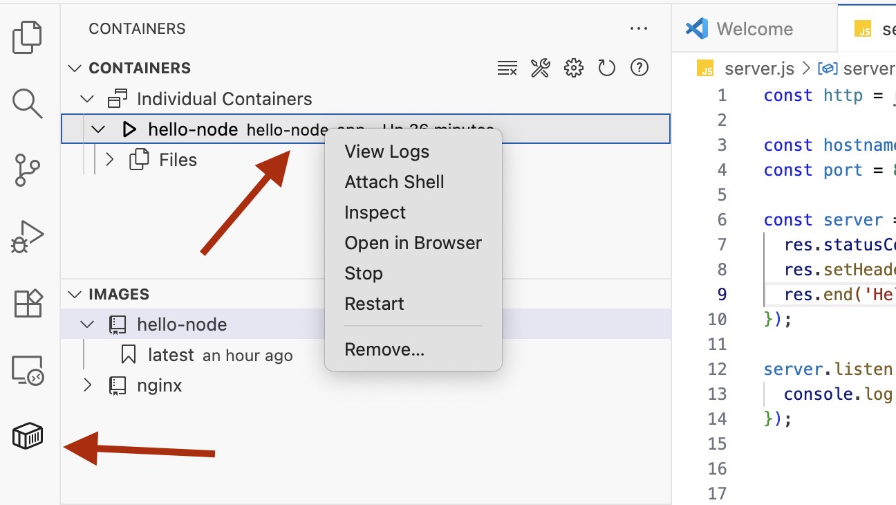Collapse the Individual Containers group
The image size is (896, 505).
click(86, 99)
